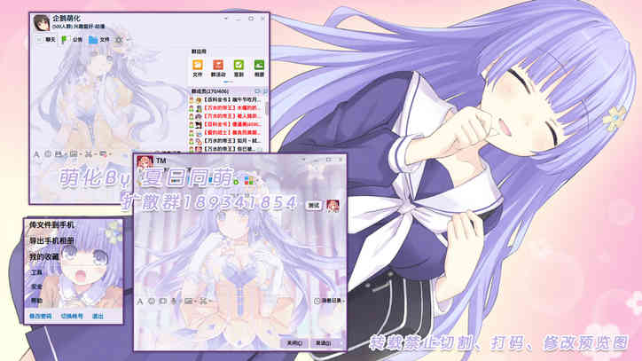The height and width of the screenshot is (361, 642).
Task: Open the 相册 album app icon
Action: (x=259, y=67)
